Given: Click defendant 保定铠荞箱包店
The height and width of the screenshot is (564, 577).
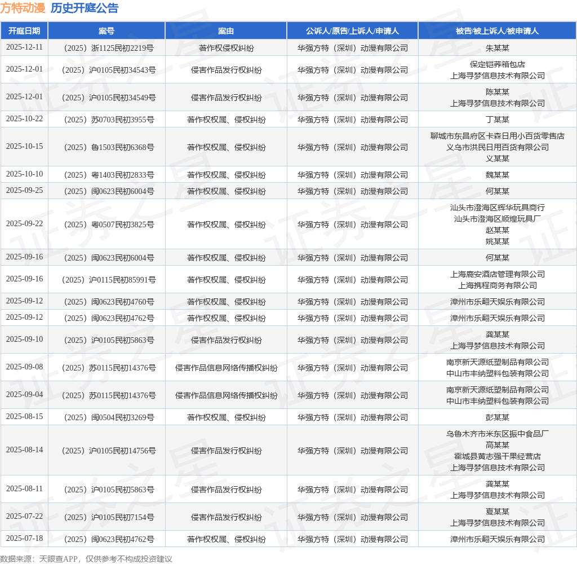Looking at the screenshot, I should coord(497,64).
